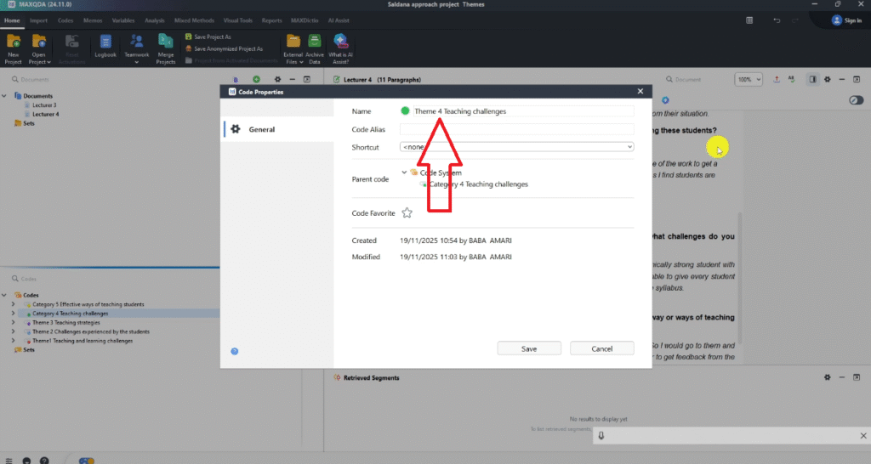Viewport: 871px width, 464px height.
Task: Click the Logbook icon in ribbon
Action: tap(105, 42)
